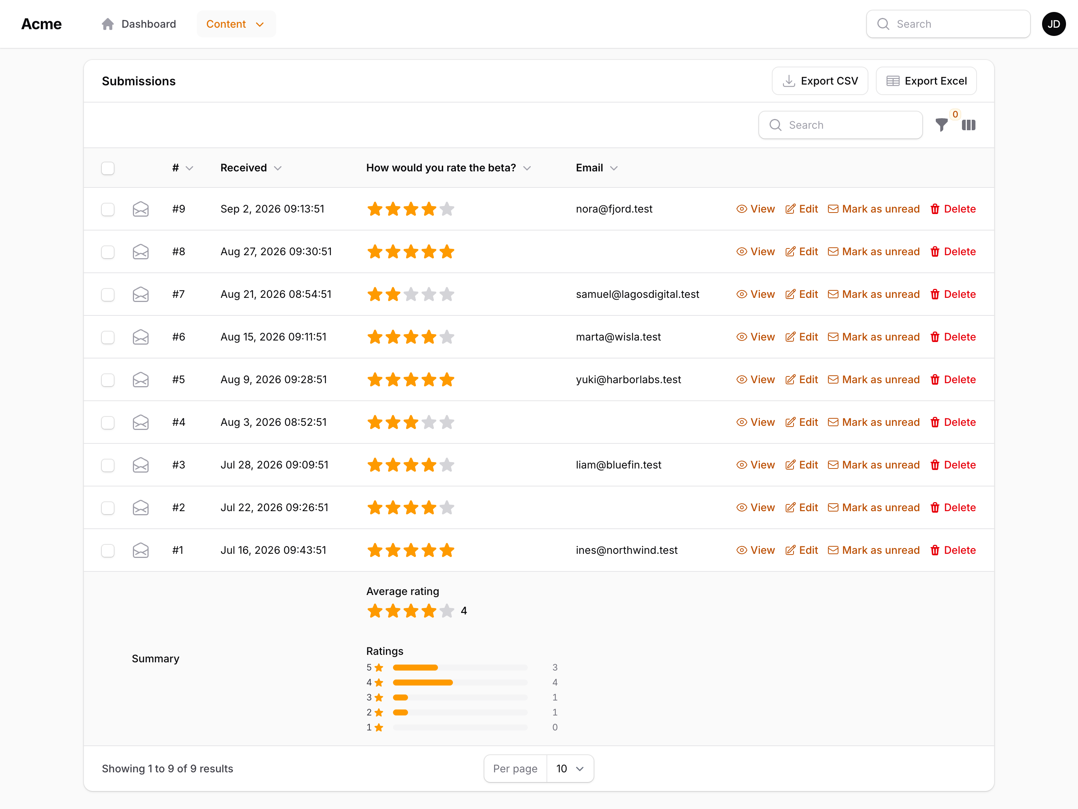Open the table filter funnel icon
Image resolution: width=1078 pixels, height=809 pixels.
point(941,125)
